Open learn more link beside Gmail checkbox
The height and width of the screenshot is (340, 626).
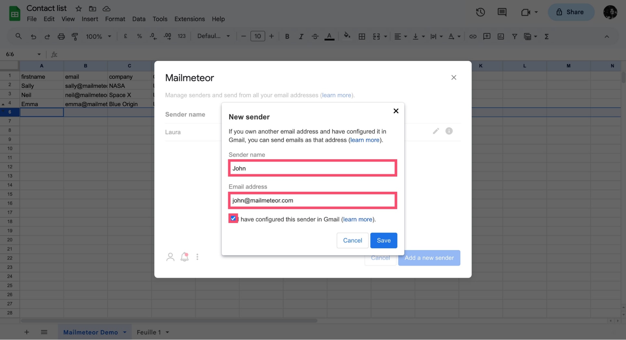click(358, 219)
